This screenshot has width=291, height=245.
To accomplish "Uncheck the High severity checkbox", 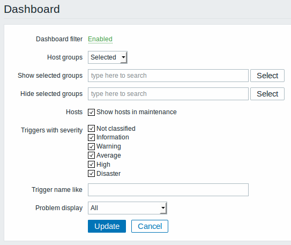I will 91,164.
